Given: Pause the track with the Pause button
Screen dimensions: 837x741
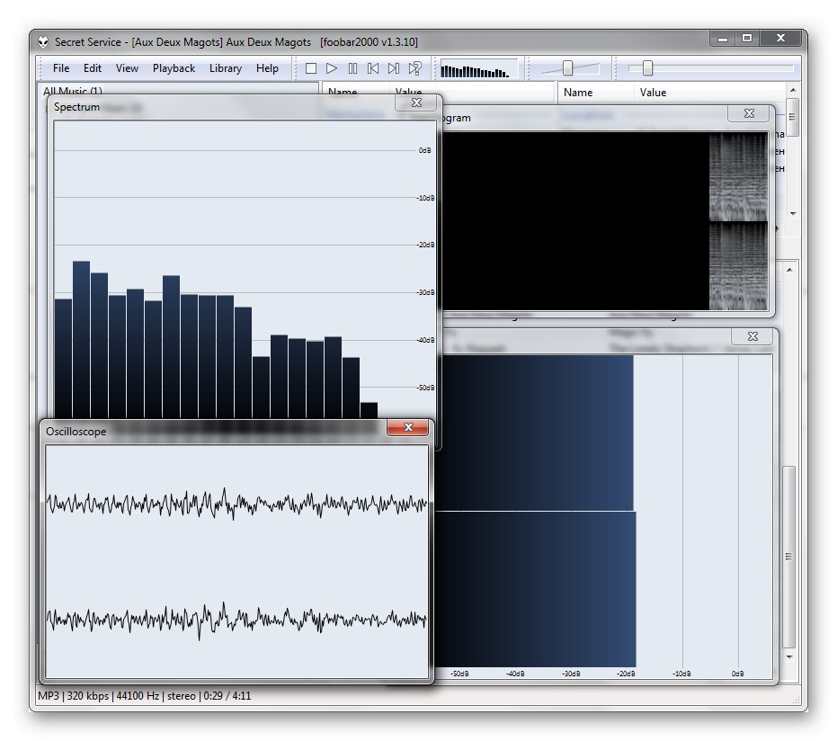Looking at the screenshot, I should pos(352,68).
